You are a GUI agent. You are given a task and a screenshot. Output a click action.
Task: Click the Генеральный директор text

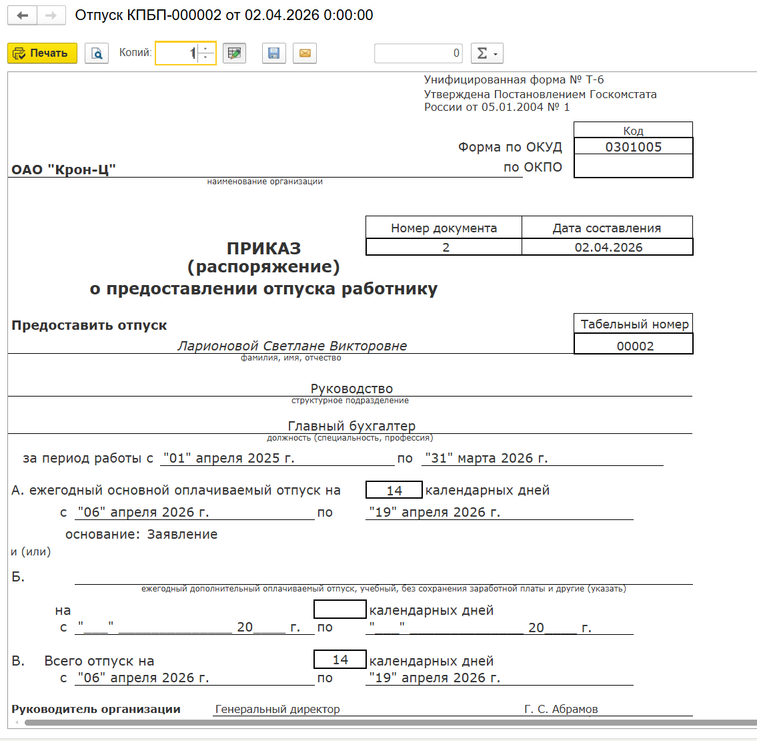pos(277,709)
